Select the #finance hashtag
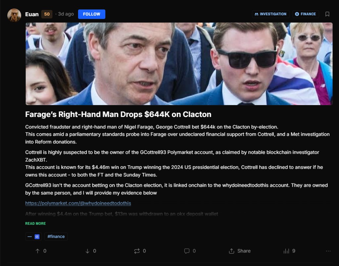The width and height of the screenshot is (339, 266). point(56,237)
